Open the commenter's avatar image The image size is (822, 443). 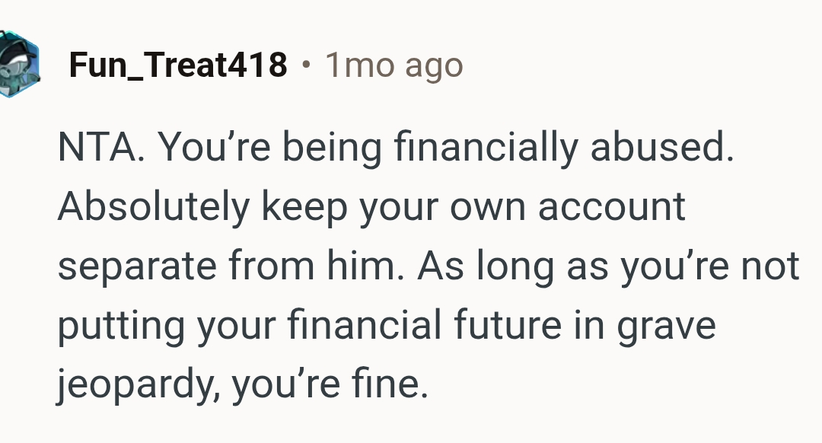(18, 66)
